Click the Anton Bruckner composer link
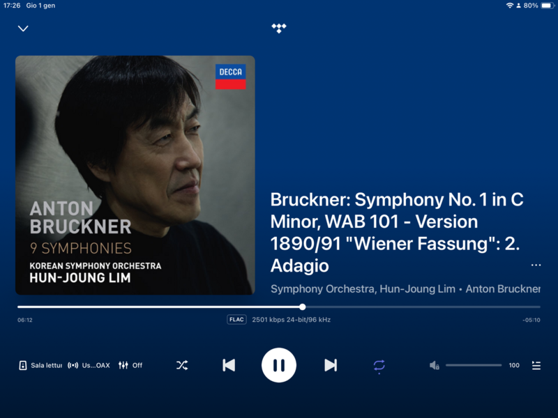 pyautogui.click(x=503, y=288)
